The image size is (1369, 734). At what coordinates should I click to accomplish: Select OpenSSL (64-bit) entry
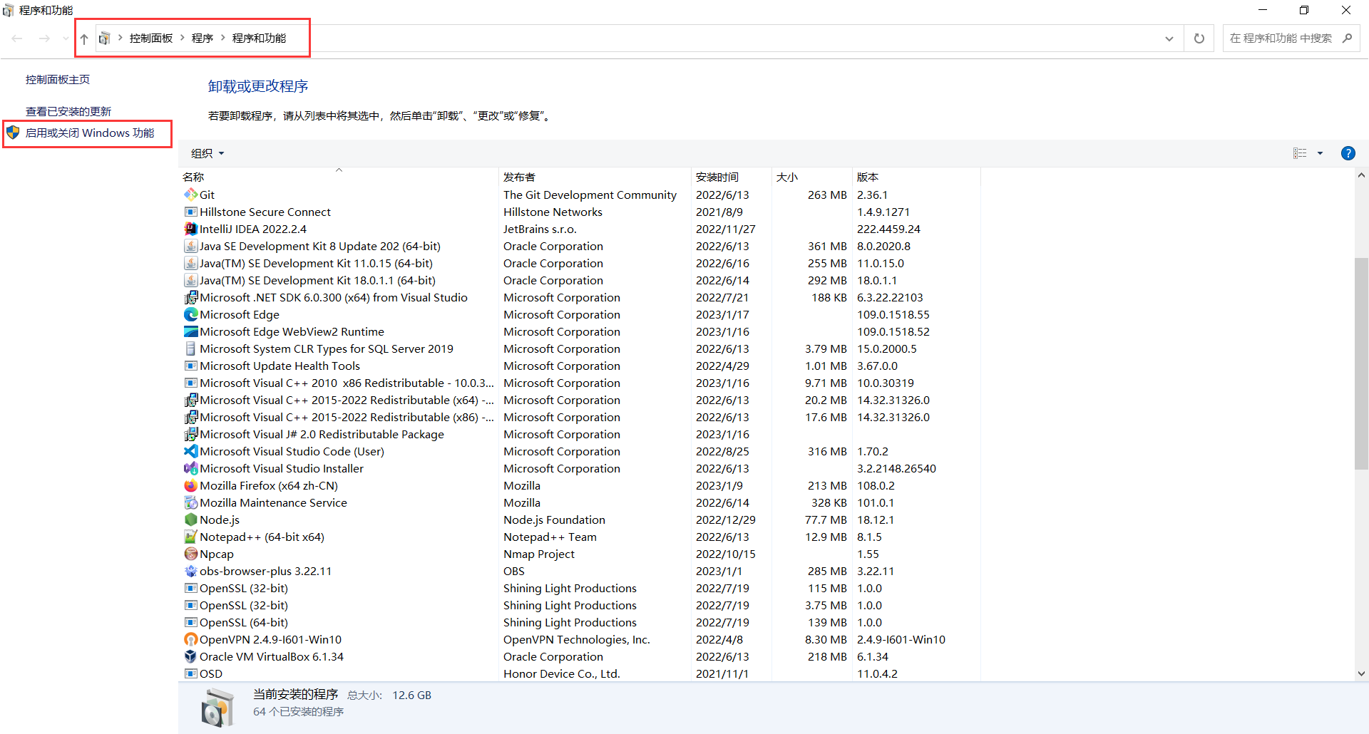pyautogui.click(x=580, y=622)
